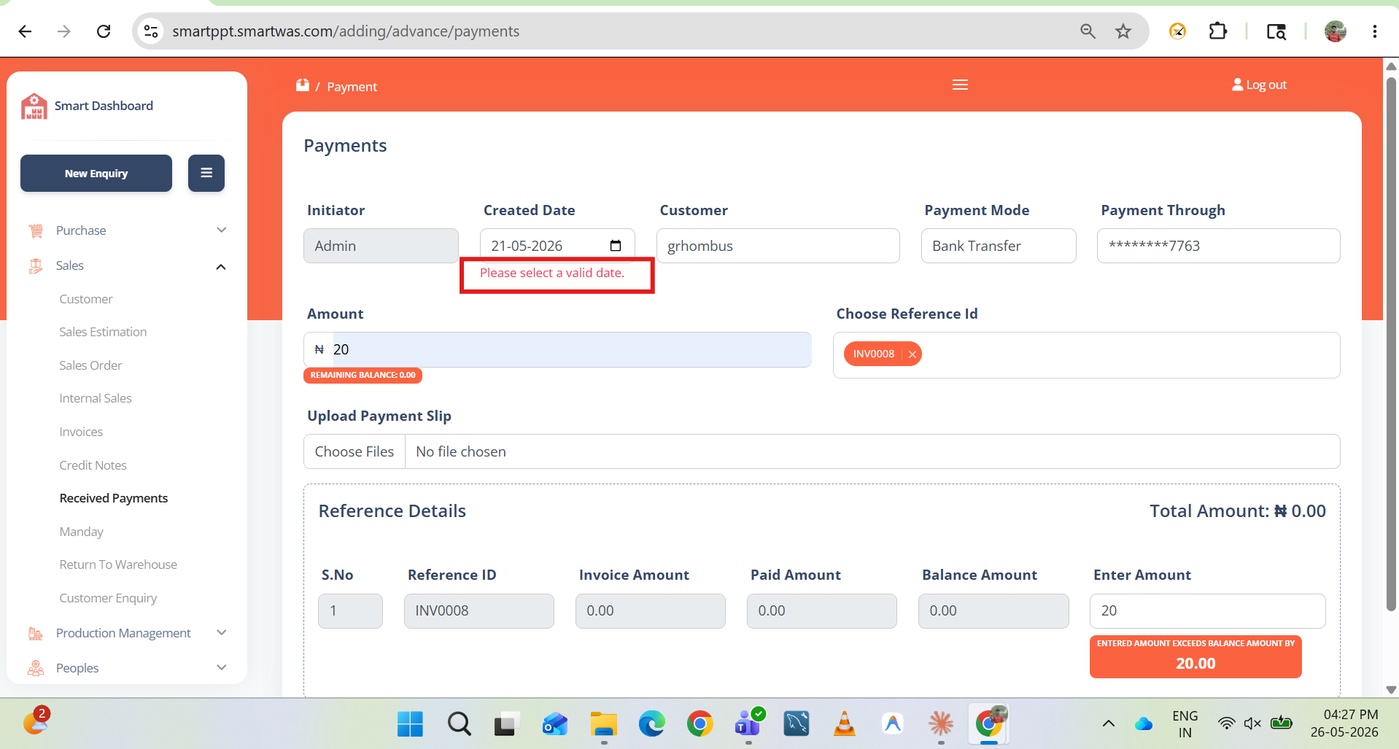Viewport: 1399px width, 749px height.
Task: Open the Customer sidebar menu item
Action: (86, 299)
